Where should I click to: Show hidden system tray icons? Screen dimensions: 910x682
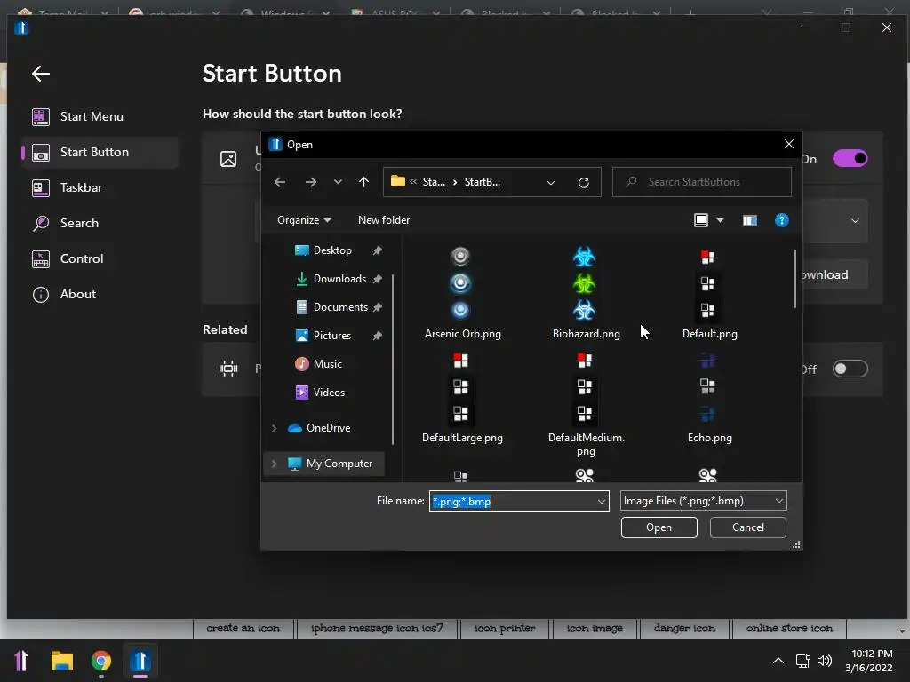[778, 661]
